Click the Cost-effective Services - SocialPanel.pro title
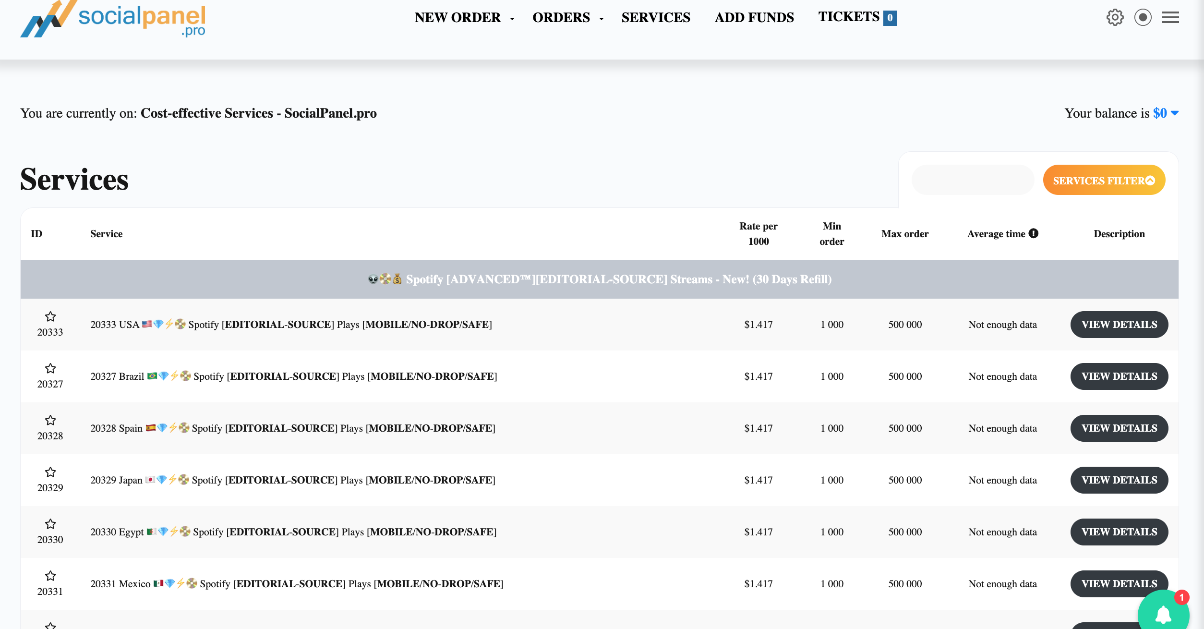The image size is (1204, 629). (x=259, y=113)
